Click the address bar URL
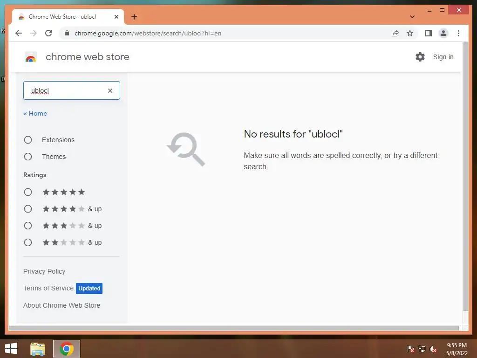 pyautogui.click(x=148, y=33)
